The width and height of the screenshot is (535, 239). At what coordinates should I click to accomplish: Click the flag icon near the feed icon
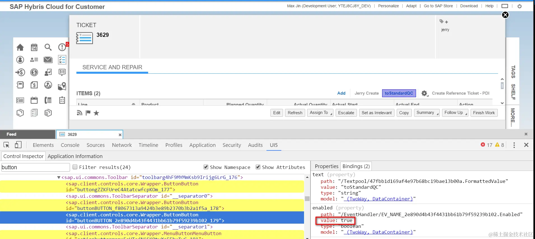click(x=88, y=113)
